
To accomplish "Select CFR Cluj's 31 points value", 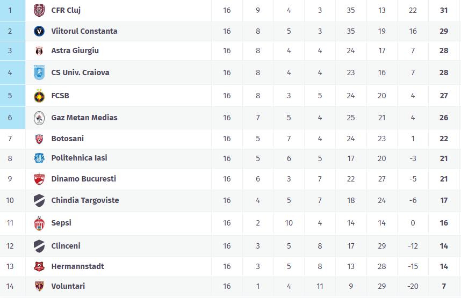I will point(444,10).
